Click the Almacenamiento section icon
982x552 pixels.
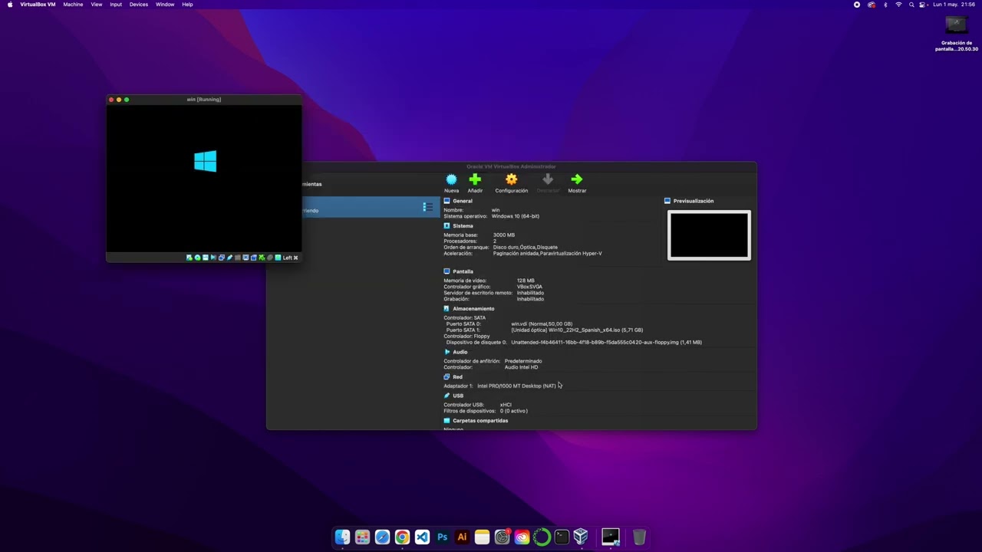tap(447, 308)
